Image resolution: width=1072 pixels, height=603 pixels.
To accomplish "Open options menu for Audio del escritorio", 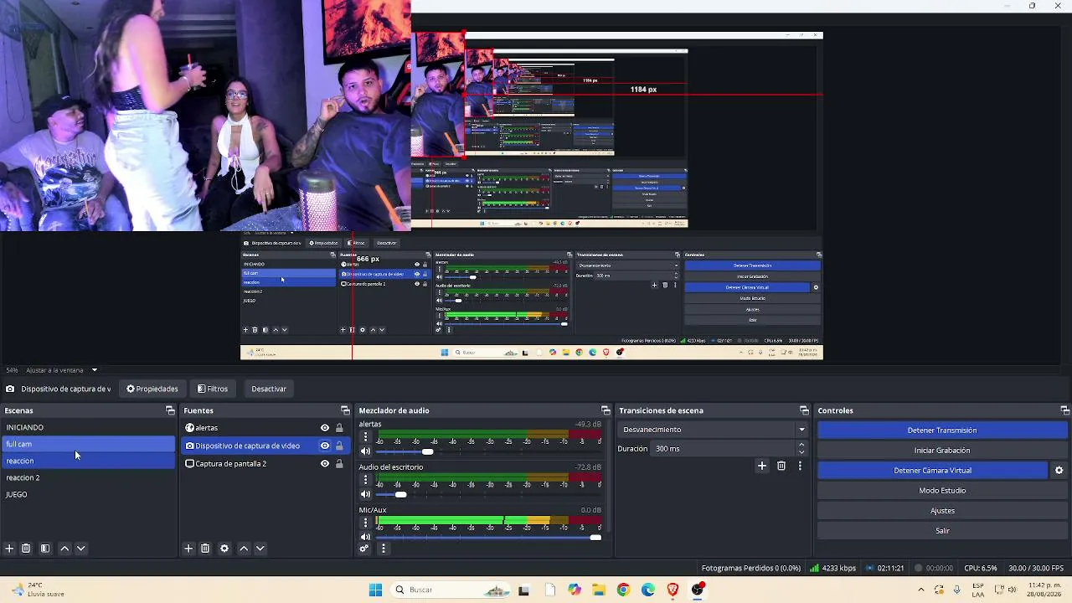I will [x=365, y=480].
